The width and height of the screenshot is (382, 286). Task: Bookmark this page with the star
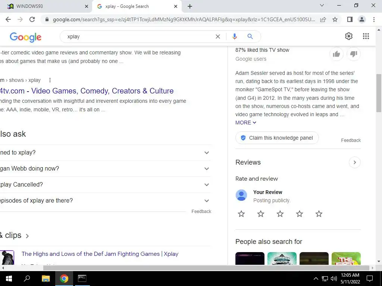point(335,19)
